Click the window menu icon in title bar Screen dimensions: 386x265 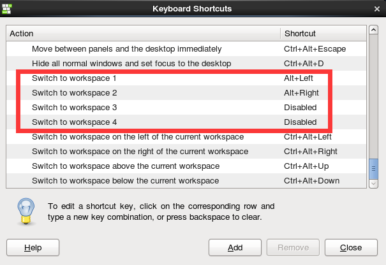9,9
